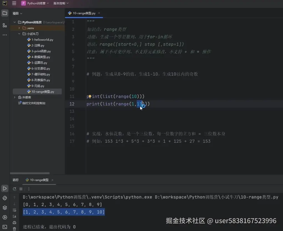Click the intention lightbulb on line 11
Viewport: 283px width, 231px height.
point(90,97)
